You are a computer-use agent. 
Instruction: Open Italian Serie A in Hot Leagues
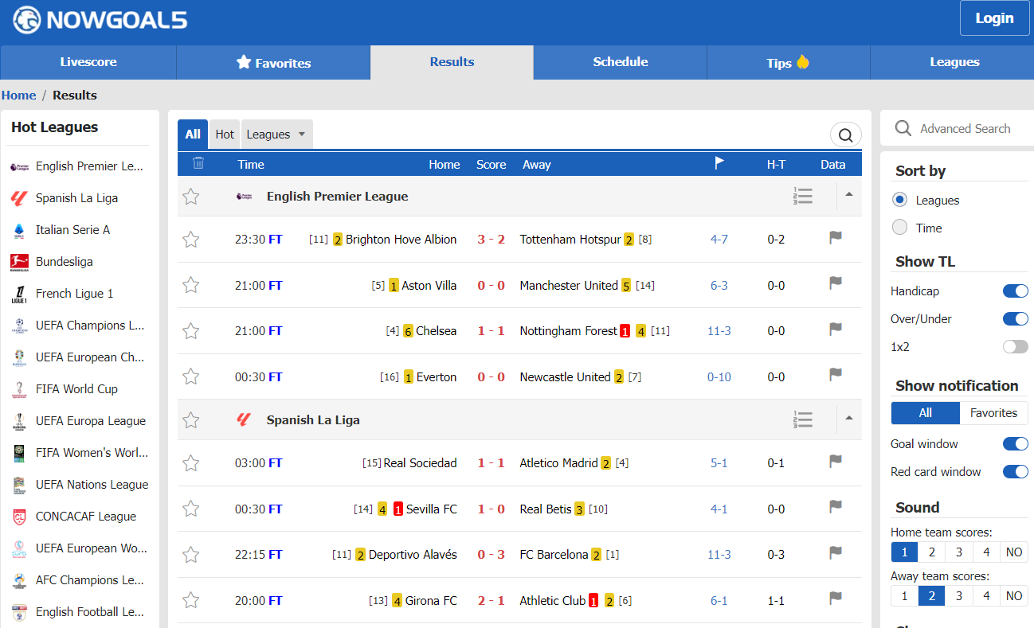click(72, 230)
